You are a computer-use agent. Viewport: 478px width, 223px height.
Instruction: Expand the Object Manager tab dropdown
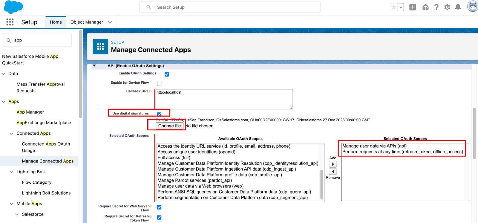(110, 22)
